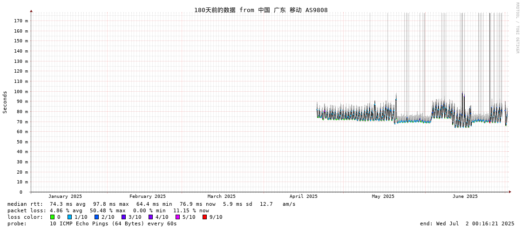Click the '0' y-axis origin label
The height and width of the screenshot is (230, 522).
[20, 192]
